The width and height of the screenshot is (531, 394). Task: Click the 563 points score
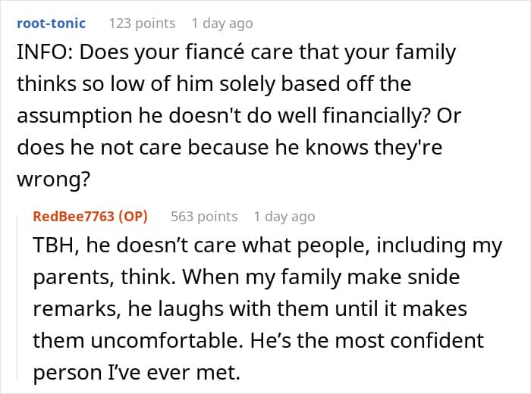tap(204, 217)
